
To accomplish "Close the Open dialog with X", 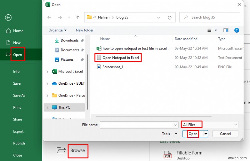I will tap(239, 5).
